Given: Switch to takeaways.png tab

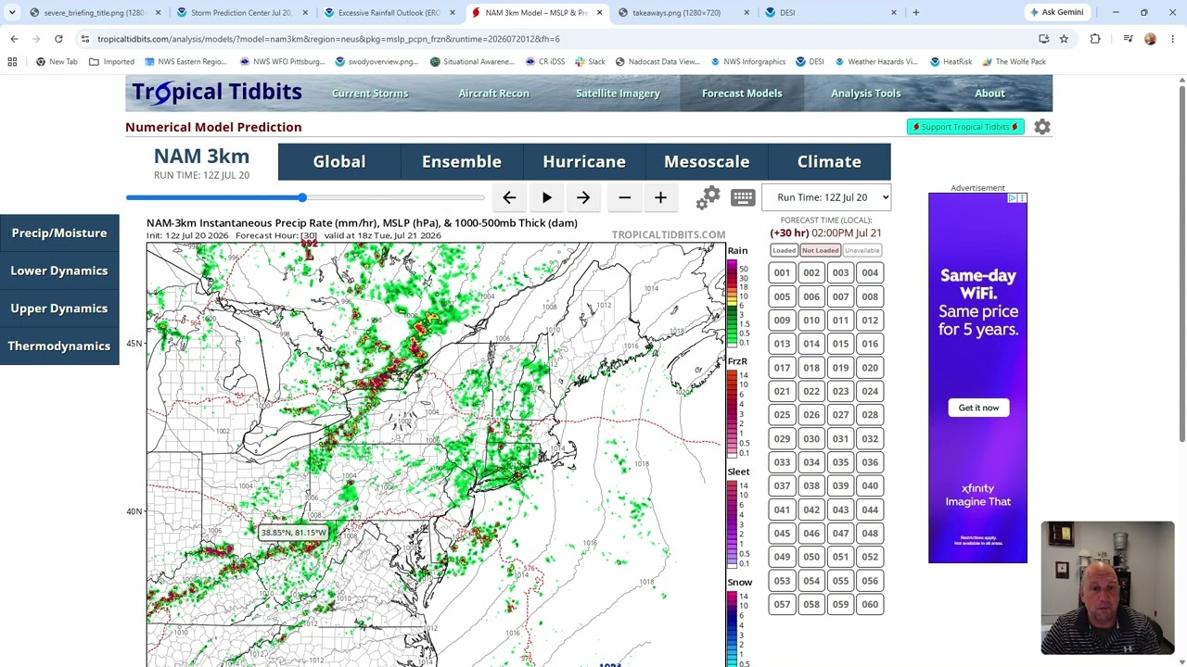Looking at the screenshot, I should [x=683, y=12].
